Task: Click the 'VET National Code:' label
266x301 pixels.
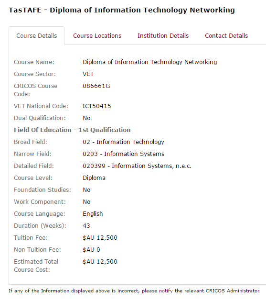Action: 41,106
